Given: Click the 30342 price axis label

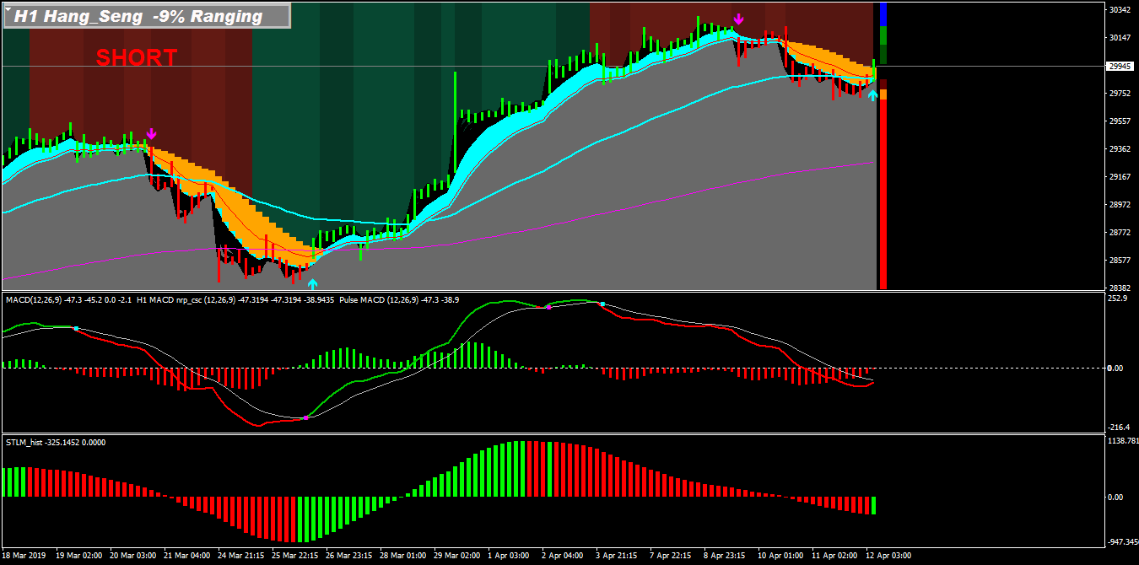Looking at the screenshot, I should point(1120,10).
